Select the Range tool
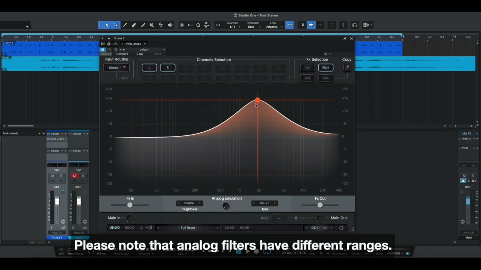 [x=116, y=25]
